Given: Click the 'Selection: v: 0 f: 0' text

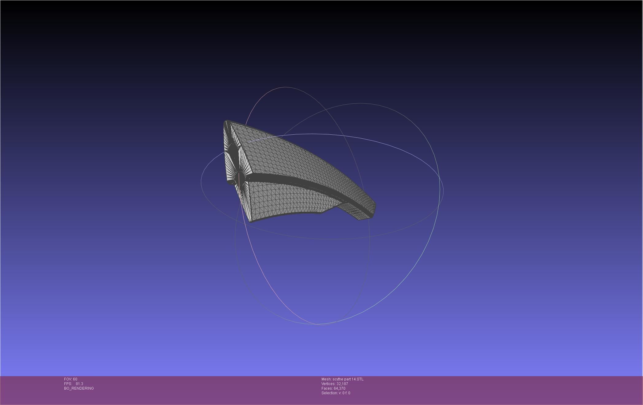Looking at the screenshot, I should pyautogui.click(x=336, y=393).
